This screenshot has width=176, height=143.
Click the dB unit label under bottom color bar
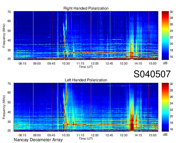(165, 134)
